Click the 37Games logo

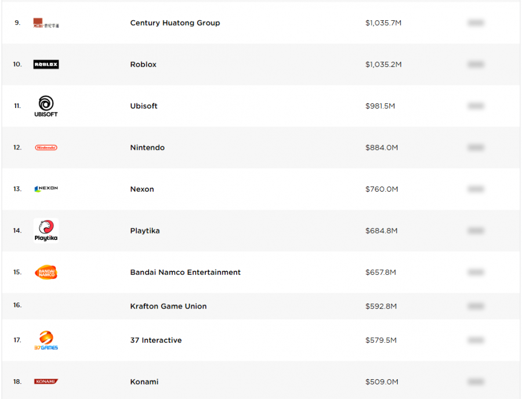(x=46, y=340)
